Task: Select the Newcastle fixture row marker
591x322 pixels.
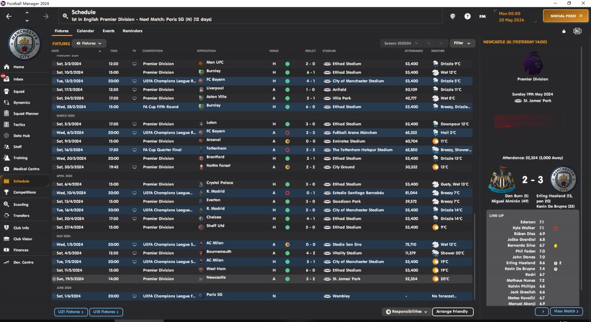Action: click(54, 279)
